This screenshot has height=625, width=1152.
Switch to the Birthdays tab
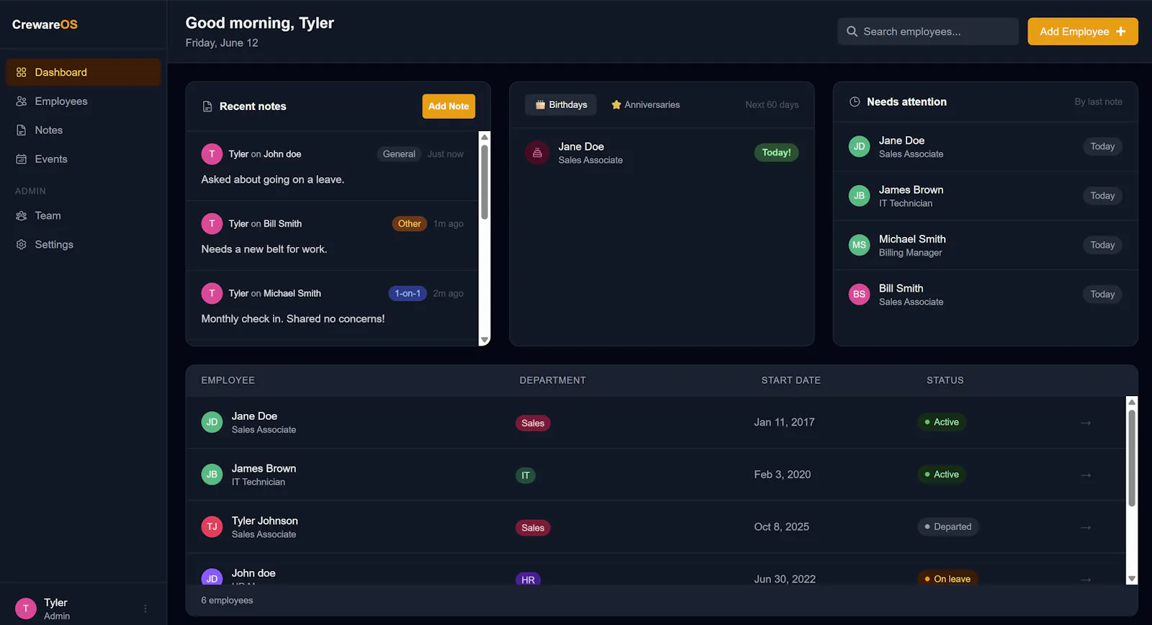coord(561,105)
